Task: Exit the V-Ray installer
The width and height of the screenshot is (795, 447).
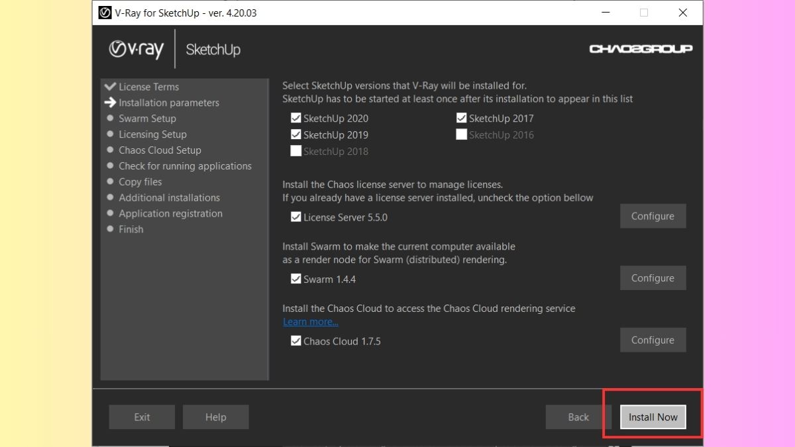Action: [x=142, y=417]
